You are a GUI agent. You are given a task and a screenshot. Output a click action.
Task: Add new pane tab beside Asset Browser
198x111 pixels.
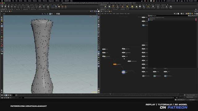128,9
